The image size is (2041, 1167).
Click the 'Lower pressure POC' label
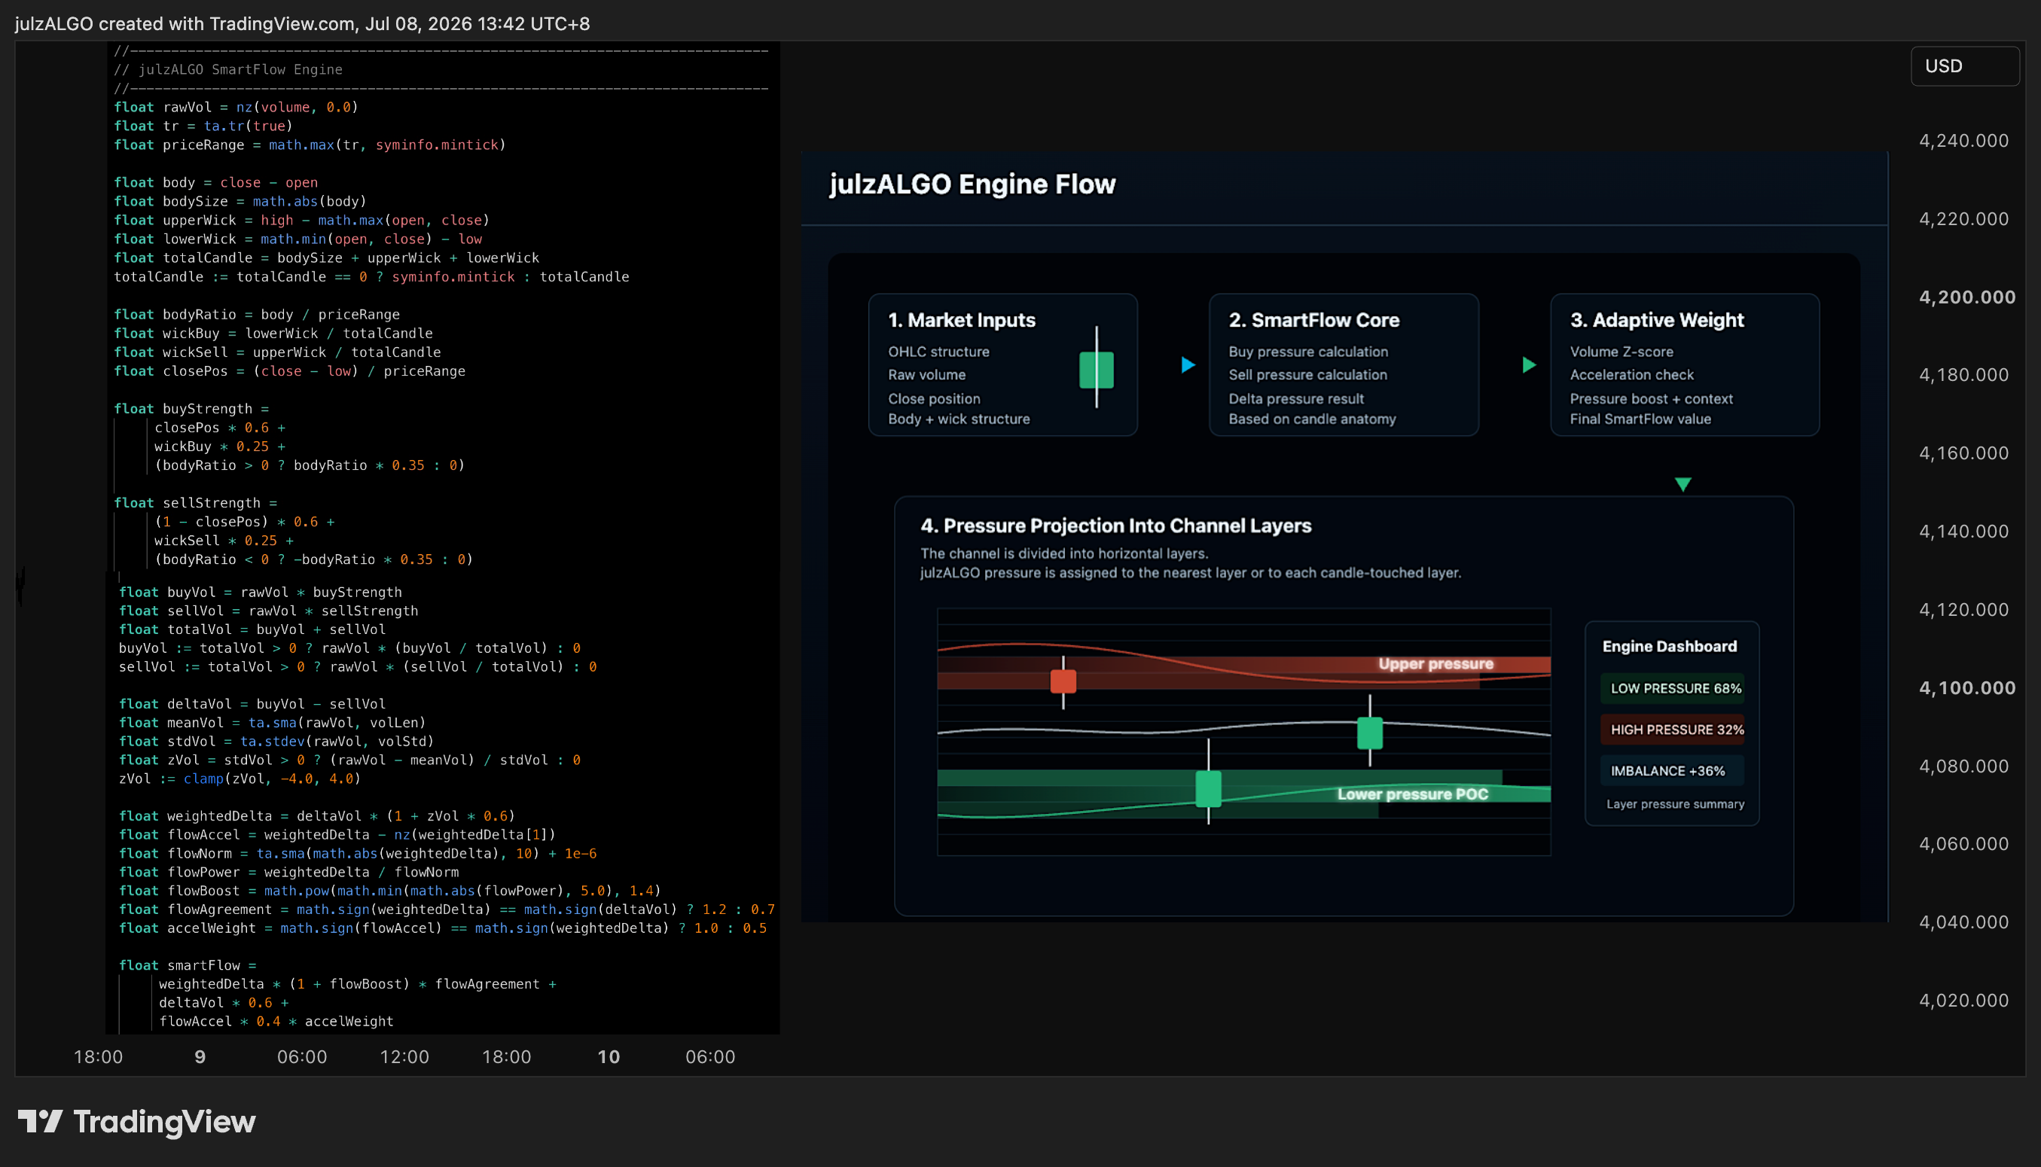pos(1412,794)
